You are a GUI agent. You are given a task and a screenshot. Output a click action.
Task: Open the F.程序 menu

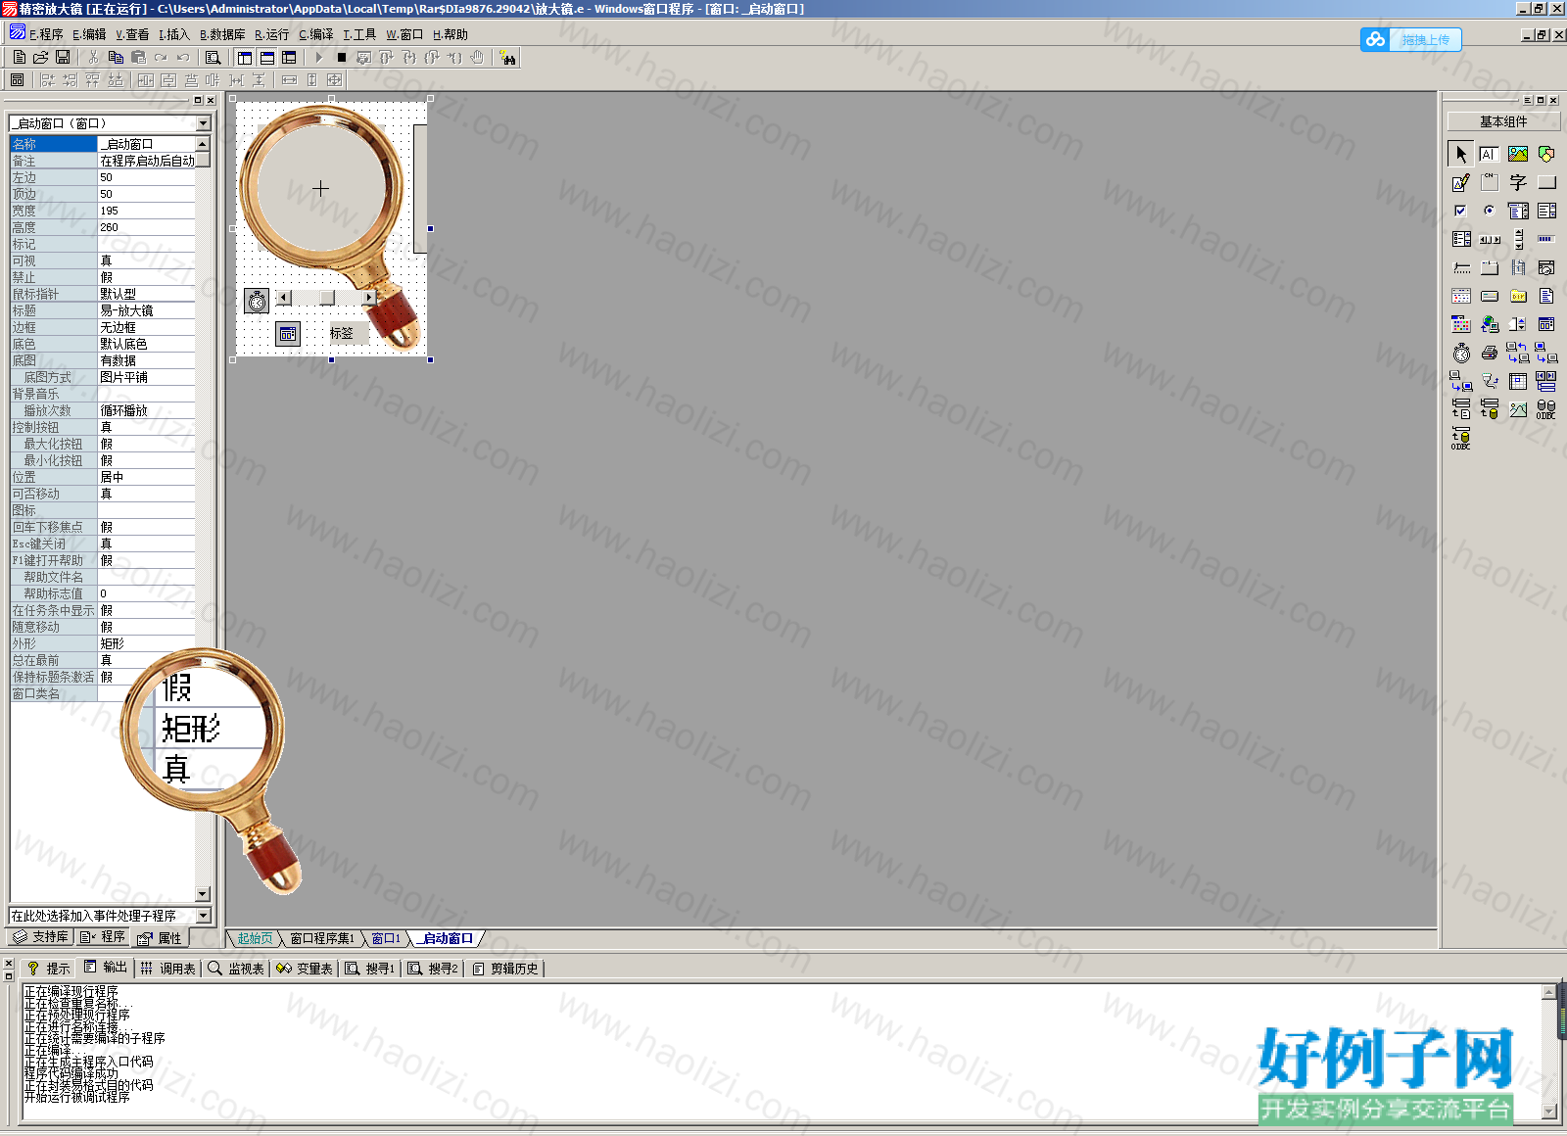(x=46, y=34)
